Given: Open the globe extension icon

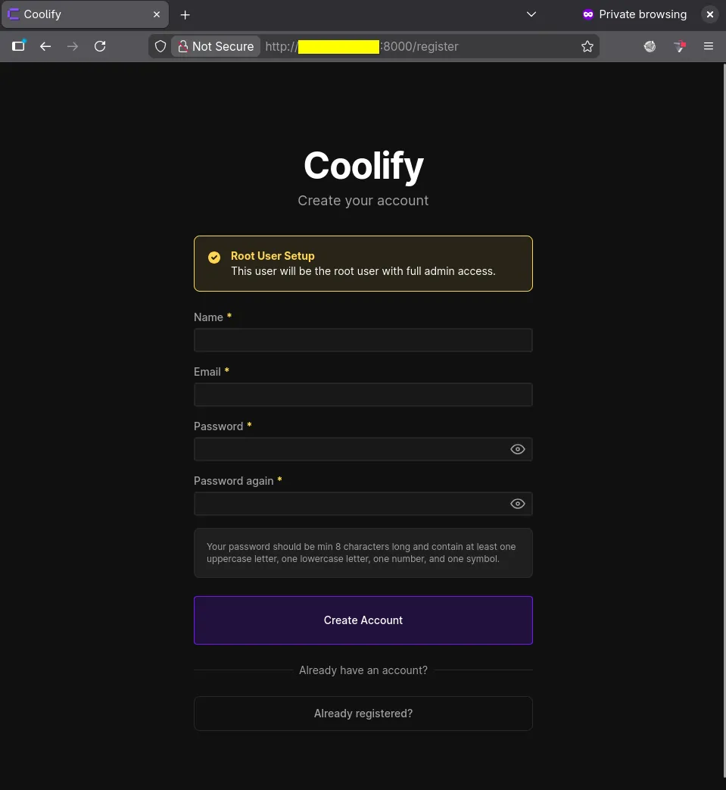Looking at the screenshot, I should click(650, 46).
